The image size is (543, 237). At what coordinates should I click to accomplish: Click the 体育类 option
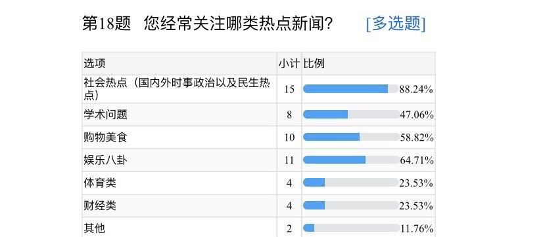point(100,183)
